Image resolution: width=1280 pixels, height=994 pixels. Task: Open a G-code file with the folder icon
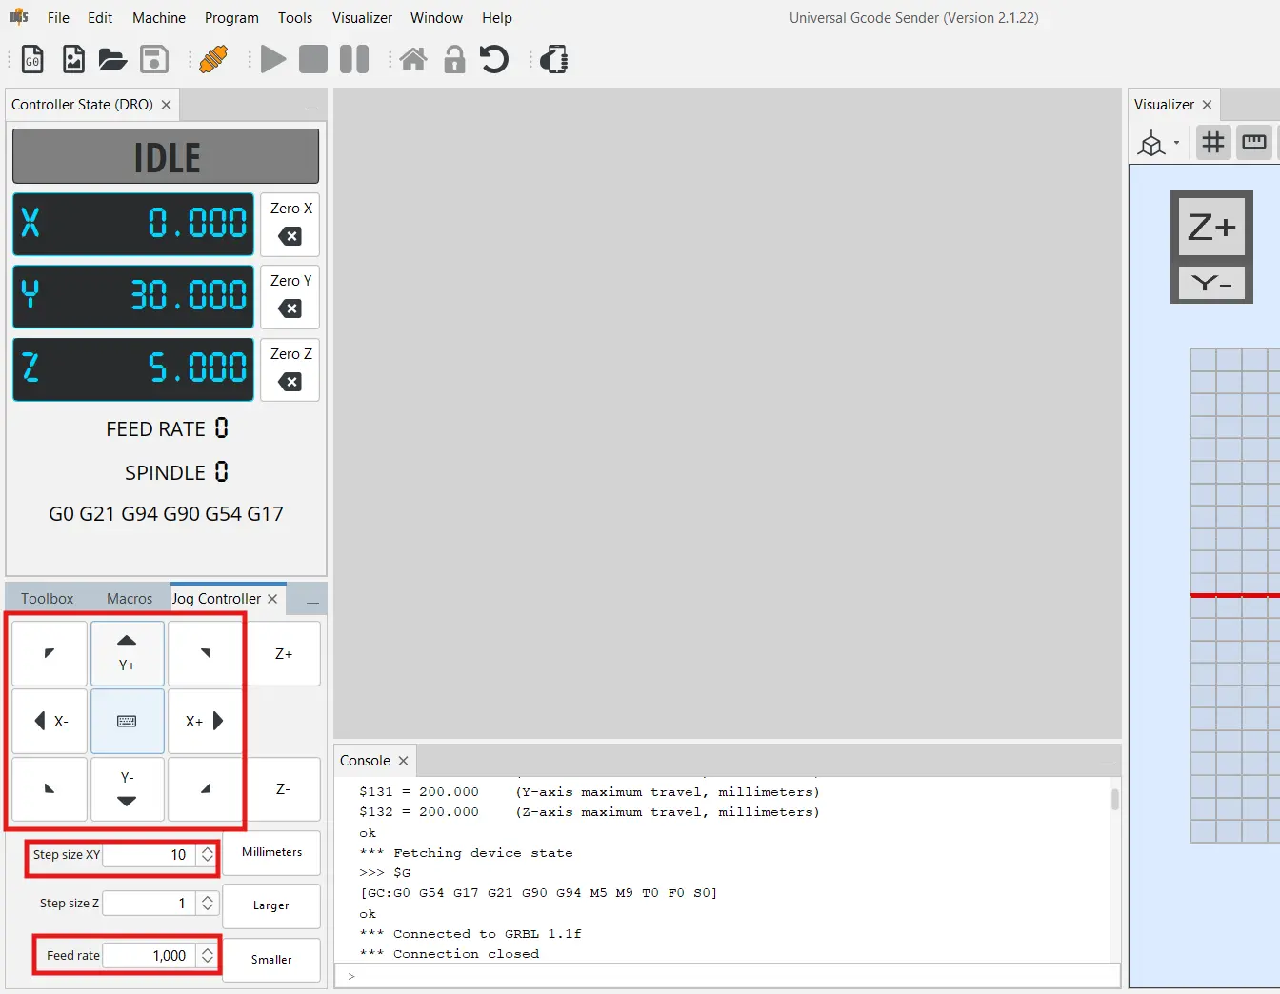click(x=112, y=59)
